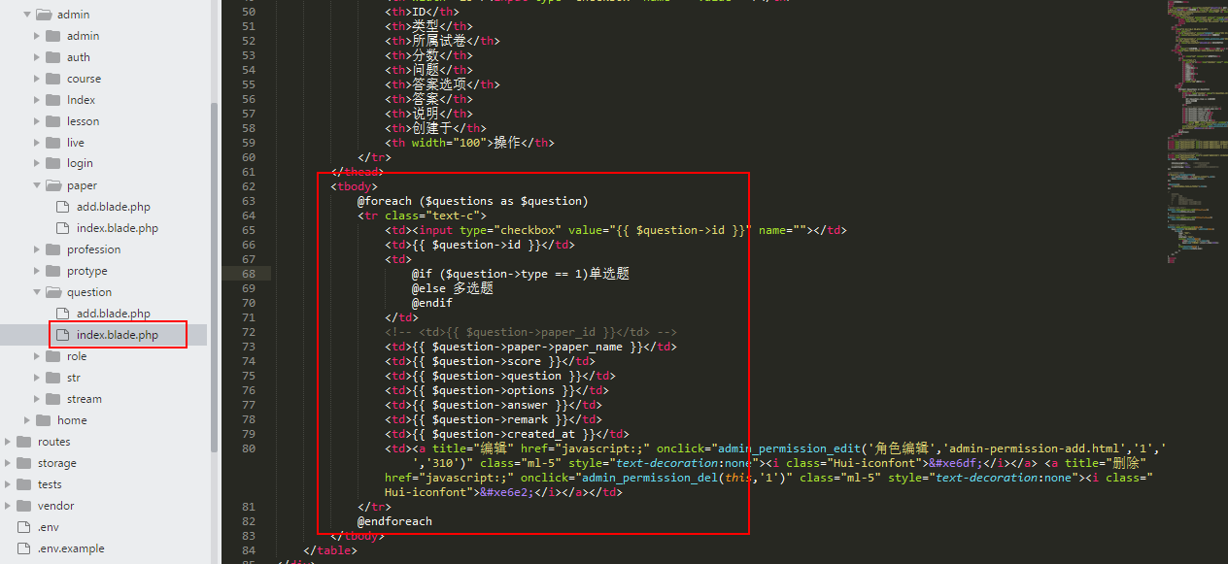
Task: Click the lesson folder icon
Action: point(52,121)
